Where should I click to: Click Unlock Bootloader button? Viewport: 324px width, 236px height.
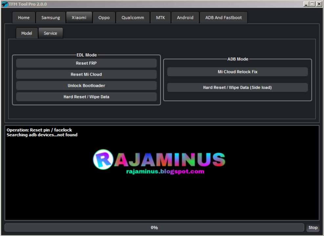(x=86, y=86)
